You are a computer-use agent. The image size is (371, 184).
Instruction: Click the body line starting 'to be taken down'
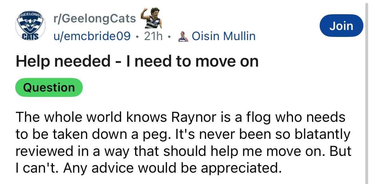(x=183, y=134)
